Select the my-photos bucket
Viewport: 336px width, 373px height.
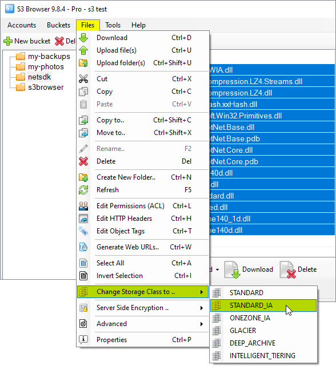(46, 67)
